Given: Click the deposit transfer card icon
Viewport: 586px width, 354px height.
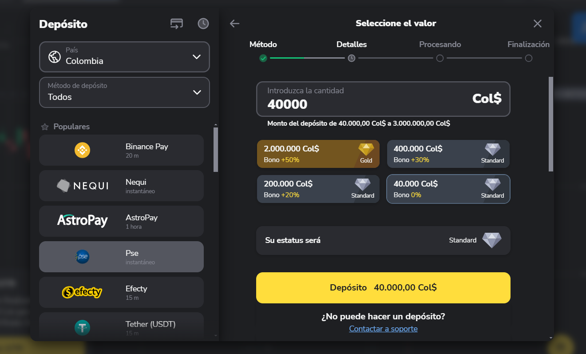Looking at the screenshot, I should pos(177,24).
